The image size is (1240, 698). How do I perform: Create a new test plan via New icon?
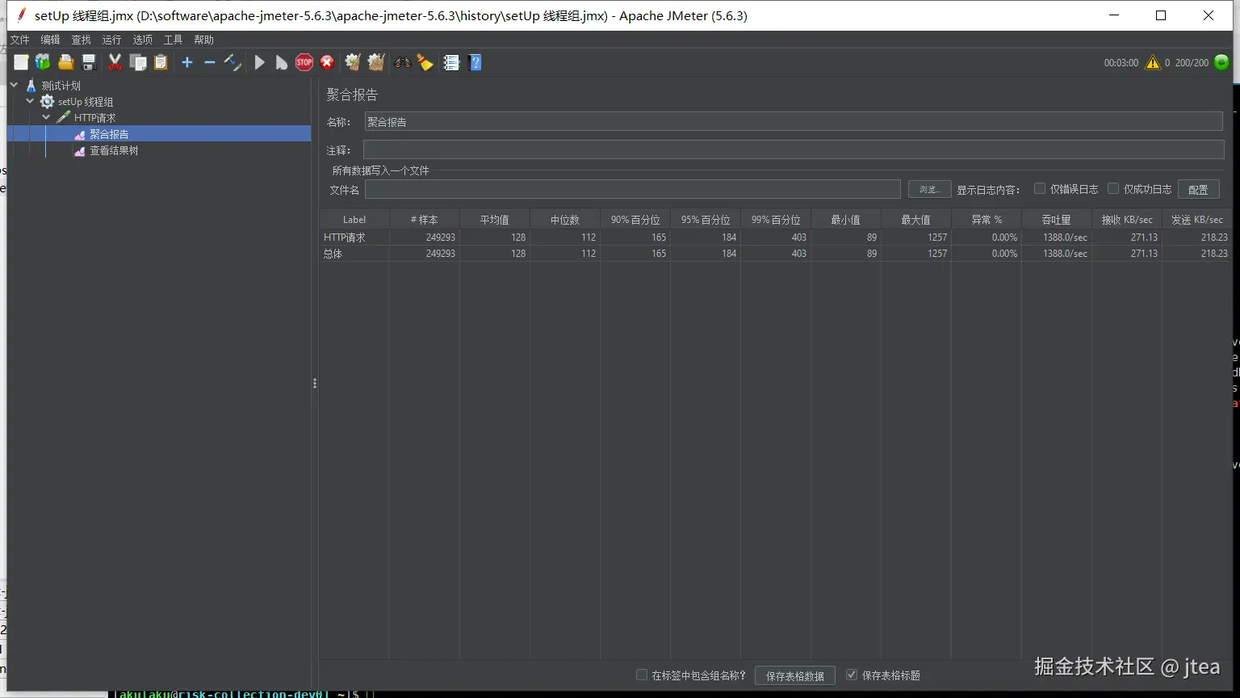[x=21, y=62]
